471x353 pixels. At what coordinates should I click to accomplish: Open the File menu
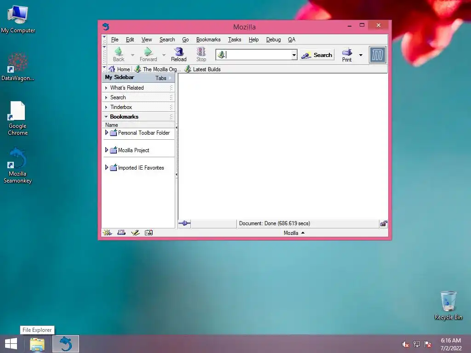point(115,40)
